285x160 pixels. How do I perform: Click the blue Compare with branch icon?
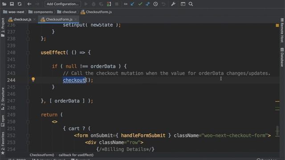pos(148,4)
